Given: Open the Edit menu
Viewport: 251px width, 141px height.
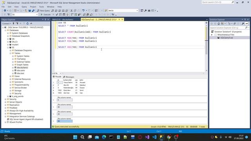Looking at the screenshot, I should tap(9, 7).
